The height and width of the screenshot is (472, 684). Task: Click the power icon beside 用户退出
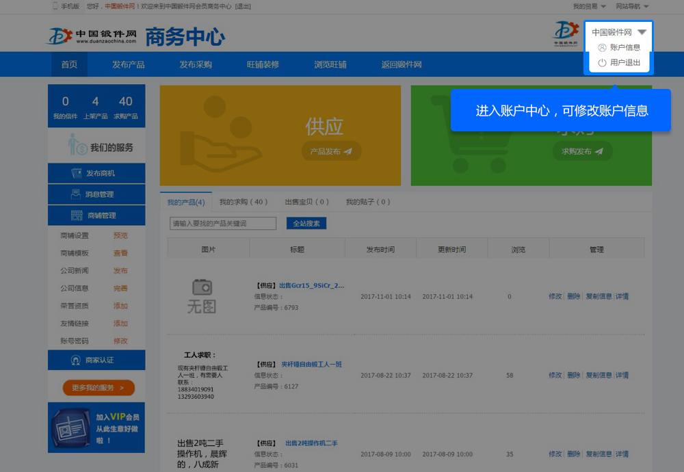coord(602,63)
